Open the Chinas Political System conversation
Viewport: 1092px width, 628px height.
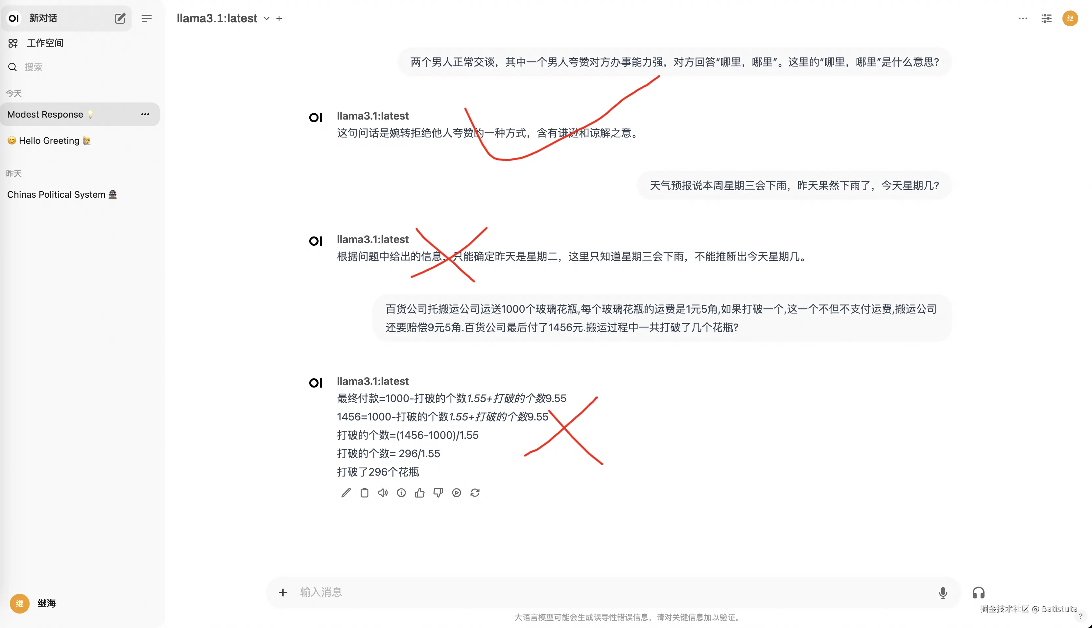pos(56,194)
